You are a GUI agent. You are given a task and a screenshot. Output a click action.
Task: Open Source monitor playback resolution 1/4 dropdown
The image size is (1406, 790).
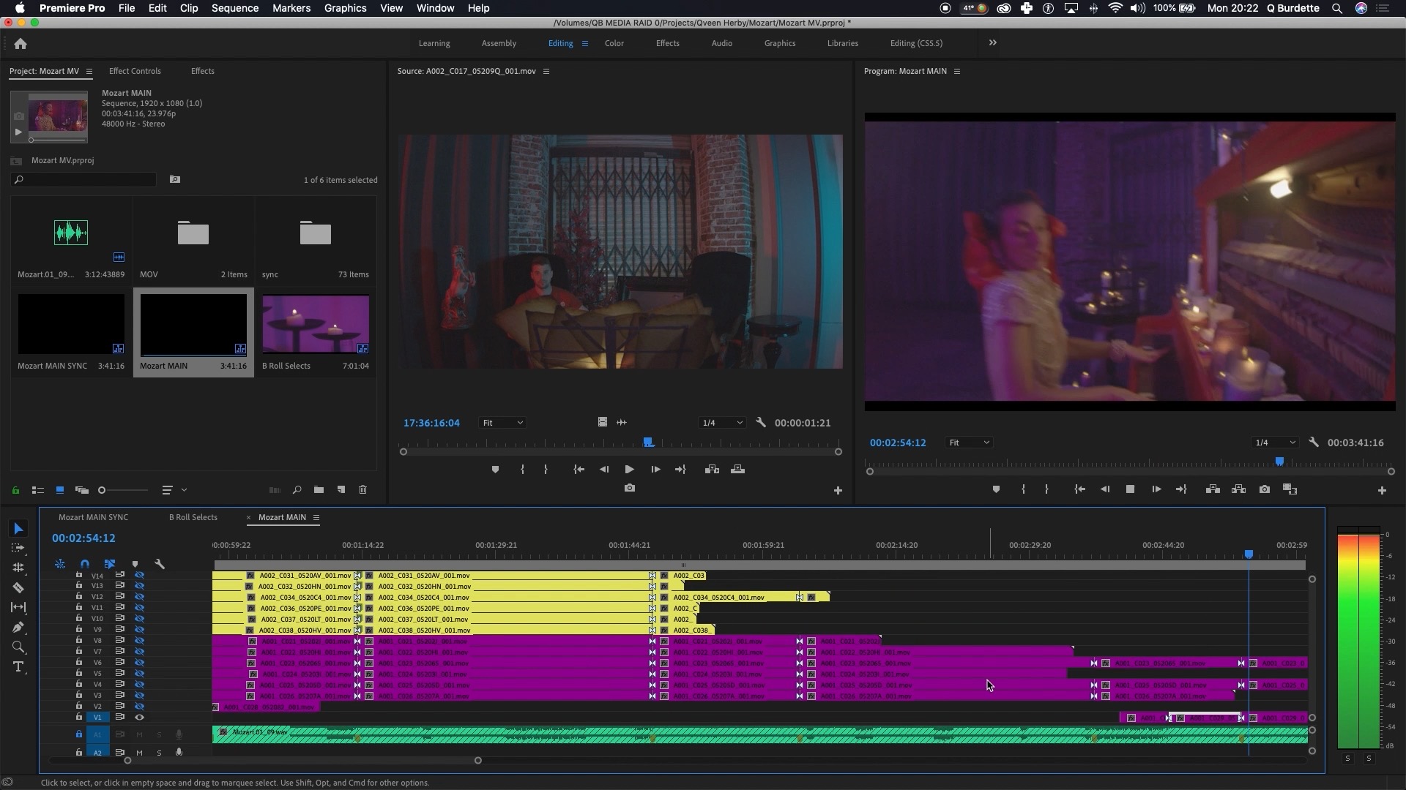tap(722, 423)
